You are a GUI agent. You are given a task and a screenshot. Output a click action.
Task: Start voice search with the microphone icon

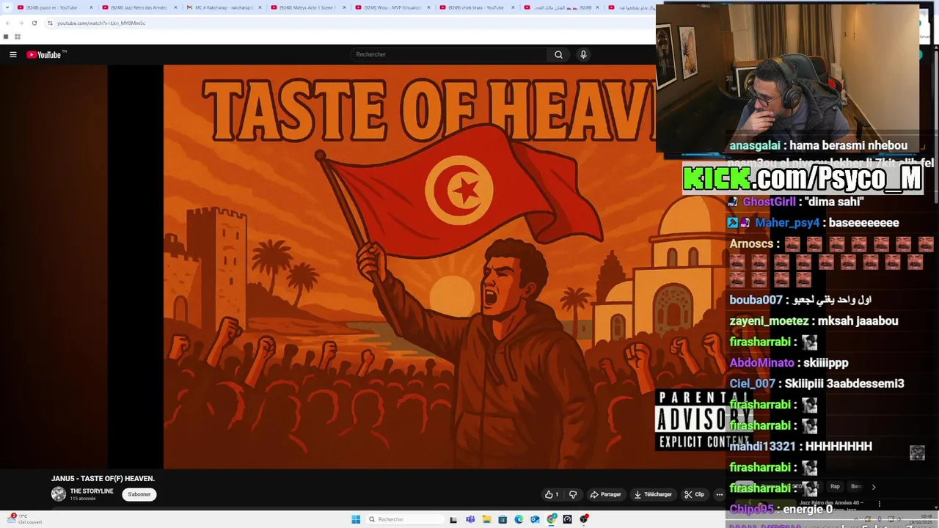click(x=583, y=54)
